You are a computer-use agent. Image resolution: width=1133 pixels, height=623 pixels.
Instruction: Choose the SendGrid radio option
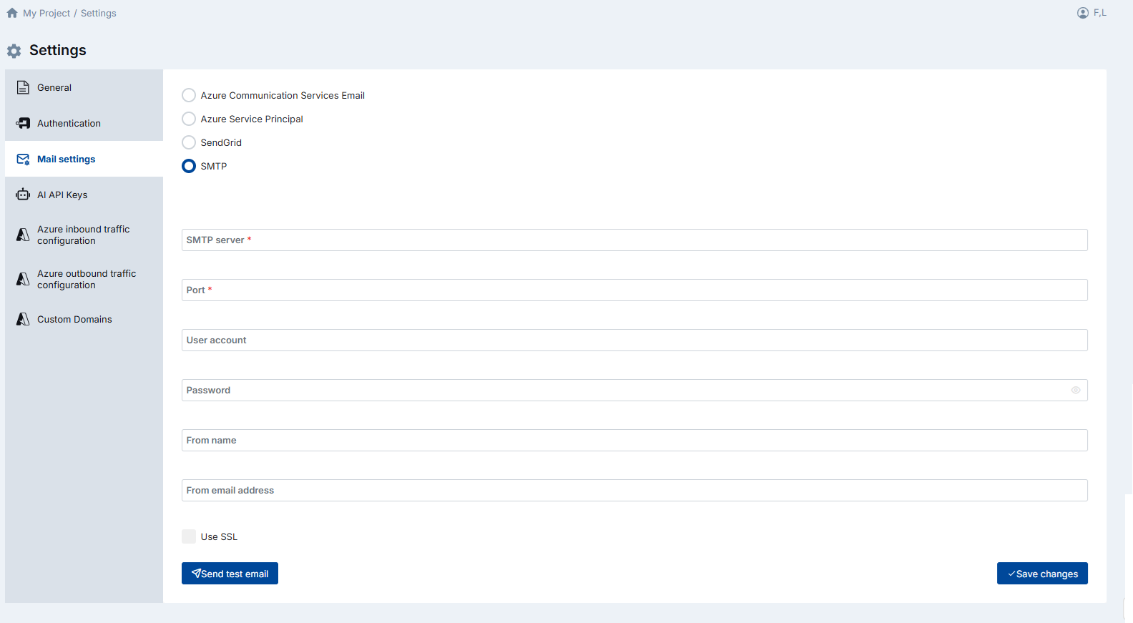click(189, 142)
